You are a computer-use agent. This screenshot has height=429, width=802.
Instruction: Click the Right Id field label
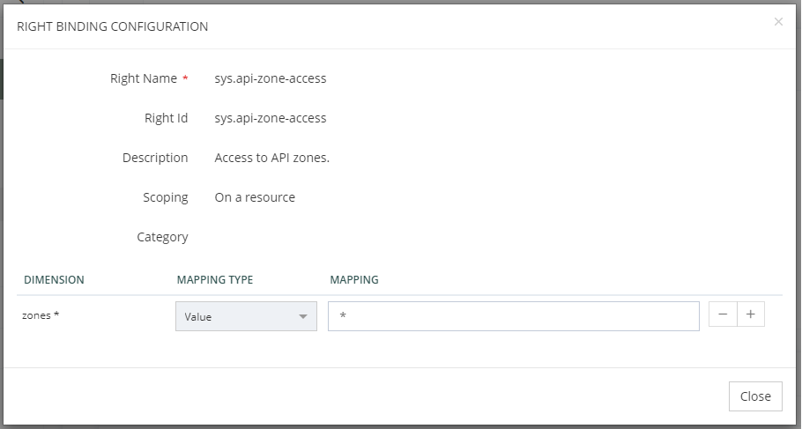coord(166,118)
